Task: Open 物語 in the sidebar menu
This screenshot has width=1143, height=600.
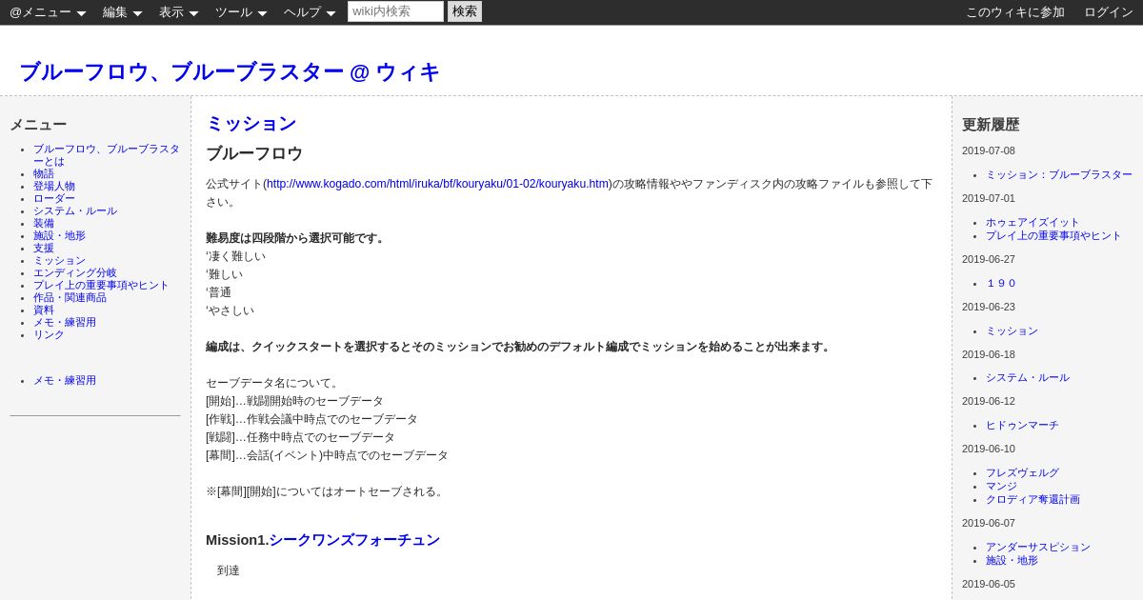Action: point(44,174)
